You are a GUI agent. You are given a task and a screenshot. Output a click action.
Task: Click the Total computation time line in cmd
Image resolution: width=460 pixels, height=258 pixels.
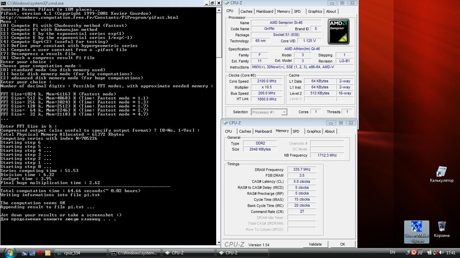pos(71,191)
